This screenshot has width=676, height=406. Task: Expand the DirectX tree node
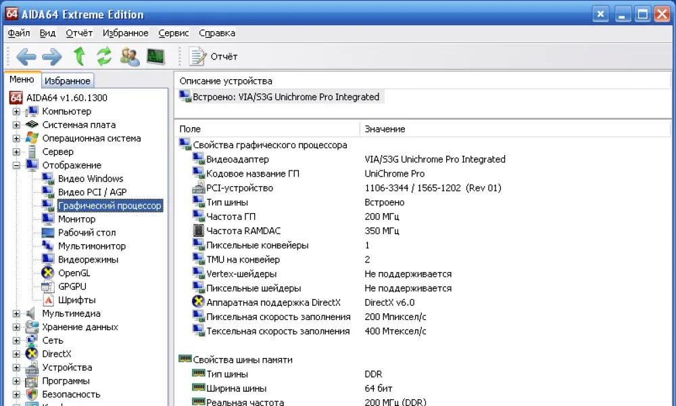(x=16, y=354)
